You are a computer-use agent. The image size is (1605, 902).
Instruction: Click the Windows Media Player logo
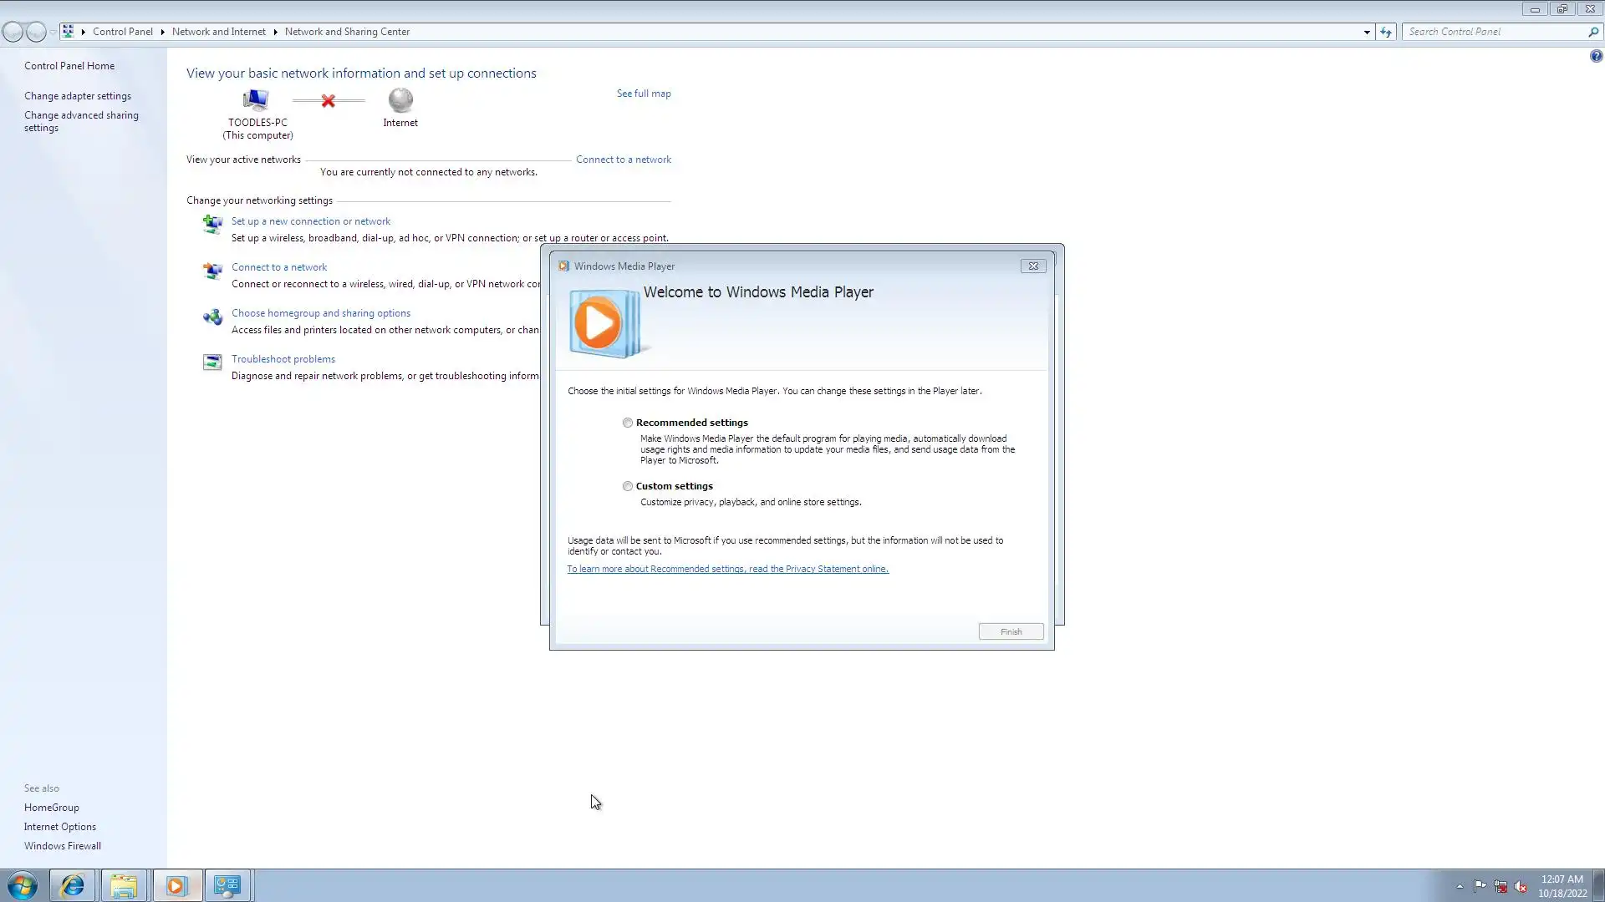(x=604, y=323)
